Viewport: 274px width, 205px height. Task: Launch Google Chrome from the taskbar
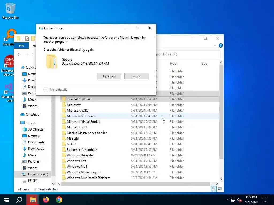coord(59,200)
